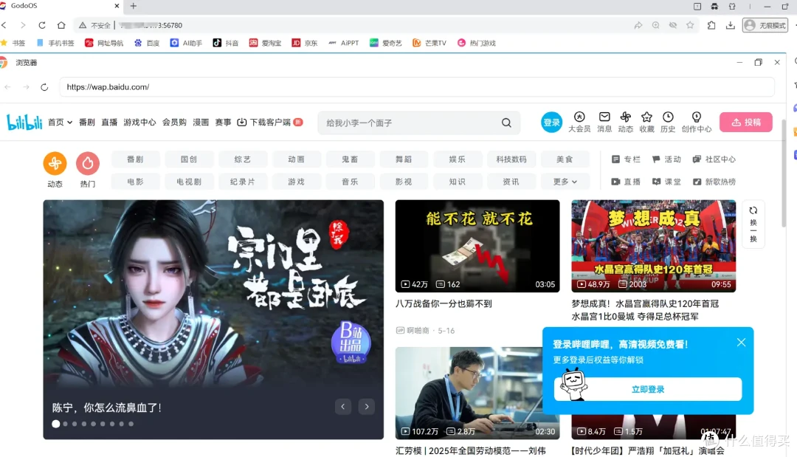Open the 创作中心 lightbulb icon
Screen dimensions: 797x457
[x=697, y=117]
